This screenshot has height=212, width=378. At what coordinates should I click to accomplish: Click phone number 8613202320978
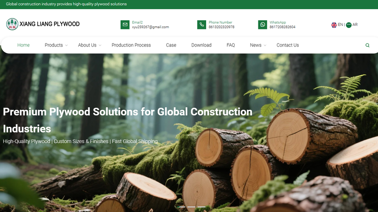click(x=222, y=27)
